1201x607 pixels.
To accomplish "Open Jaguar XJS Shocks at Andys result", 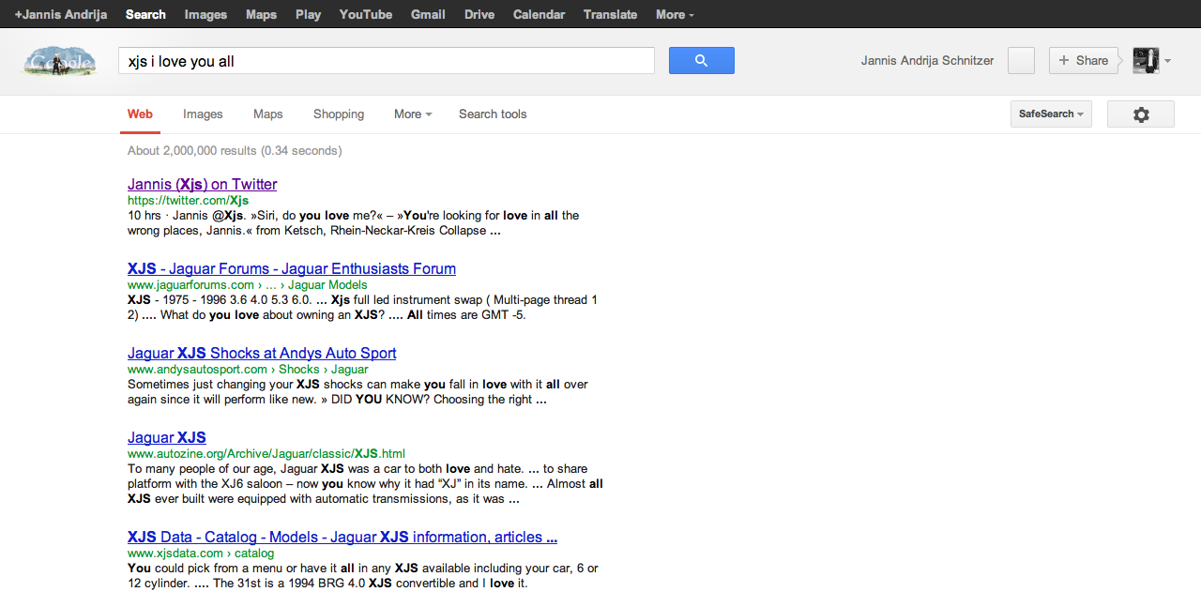I will 262,353.
